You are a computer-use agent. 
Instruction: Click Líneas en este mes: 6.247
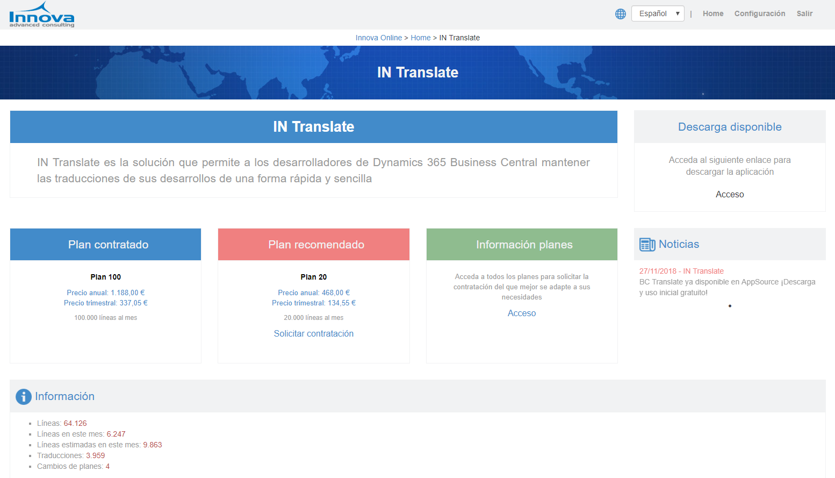(x=81, y=434)
